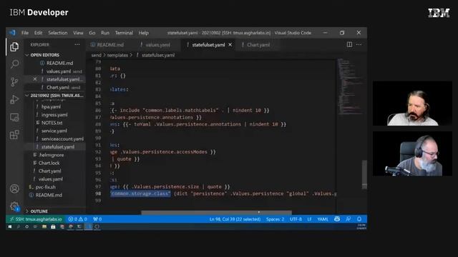Collapse the 20210902 workspace folder section
This screenshot has width=458, height=257.
[54, 96]
